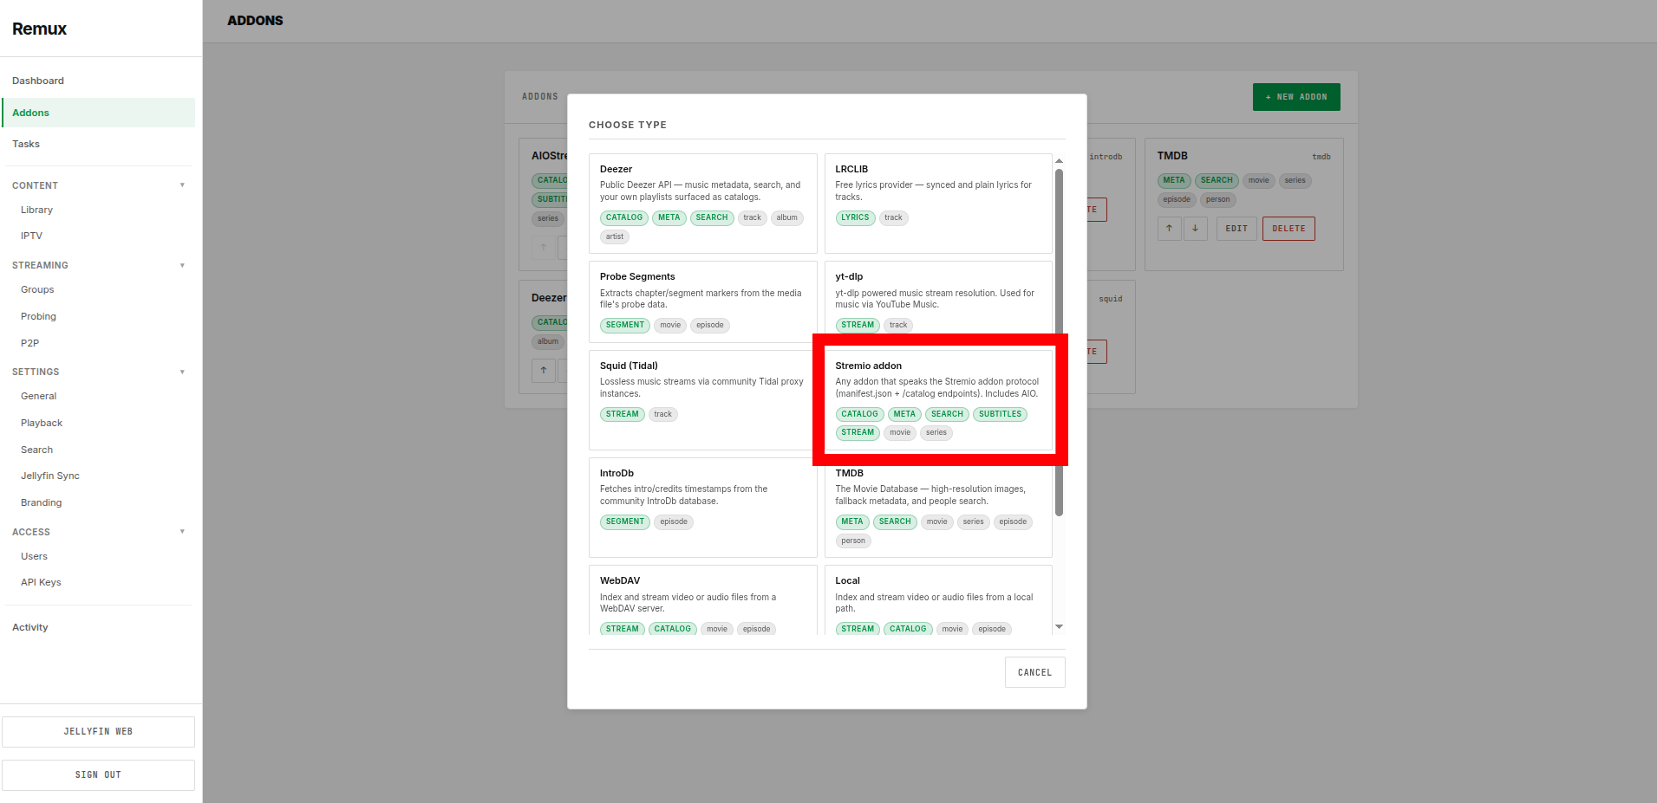Choose the yt-dlp addon type card
The image size is (1657, 803).
click(x=938, y=302)
